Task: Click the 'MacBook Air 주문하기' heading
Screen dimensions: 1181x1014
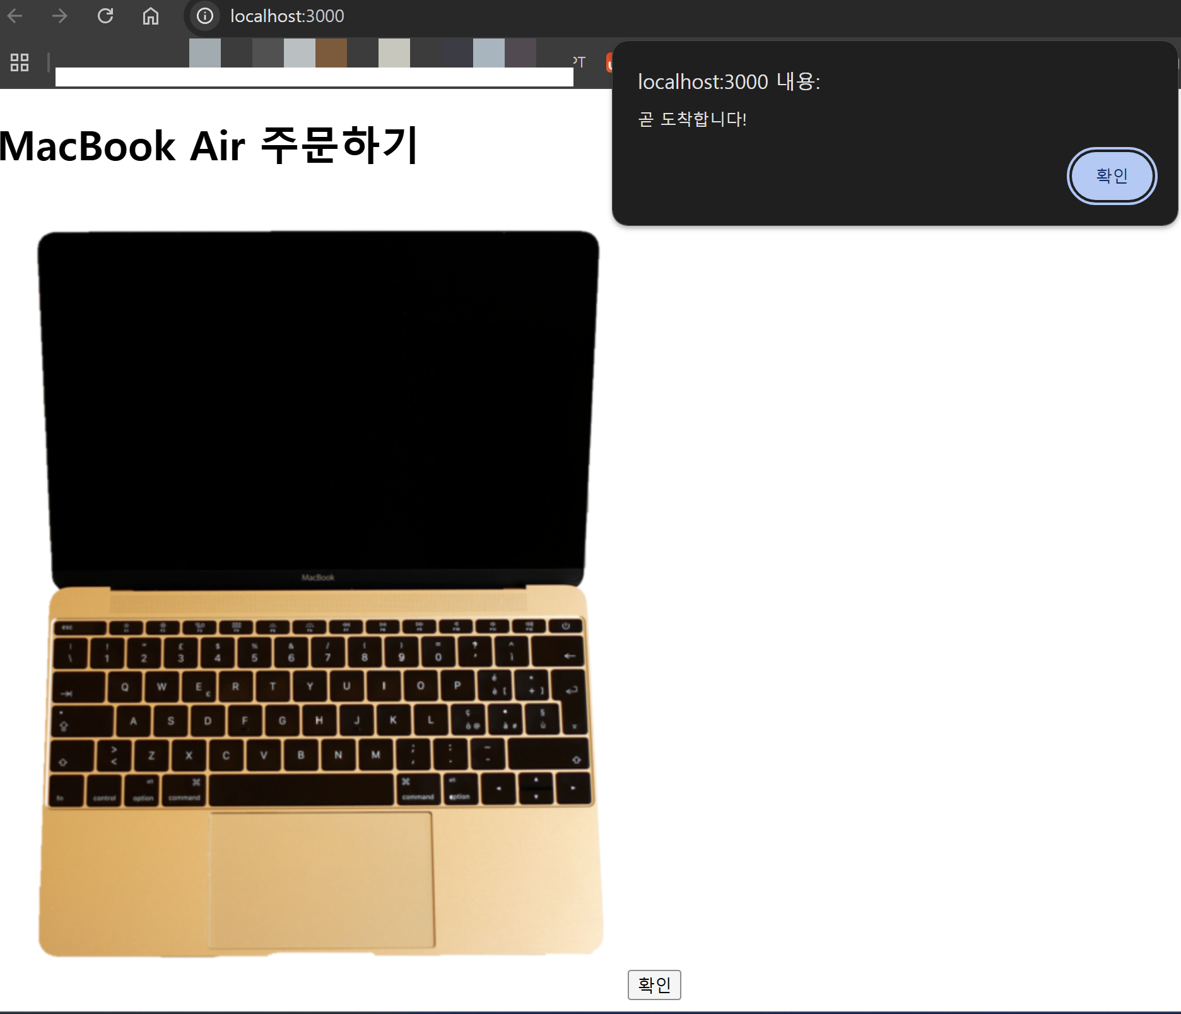Action: pyautogui.click(x=209, y=145)
